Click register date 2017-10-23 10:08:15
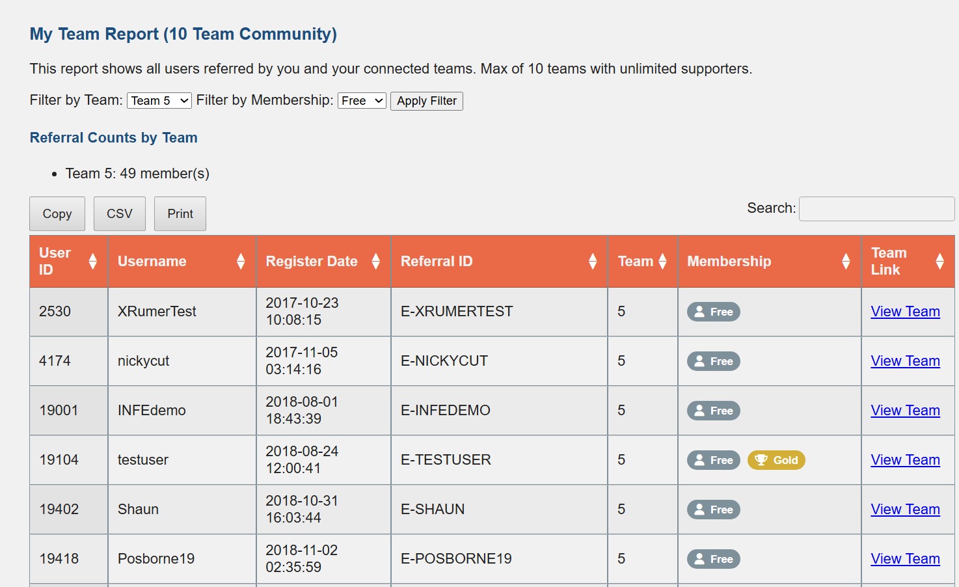The image size is (959, 587). tap(302, 312)
